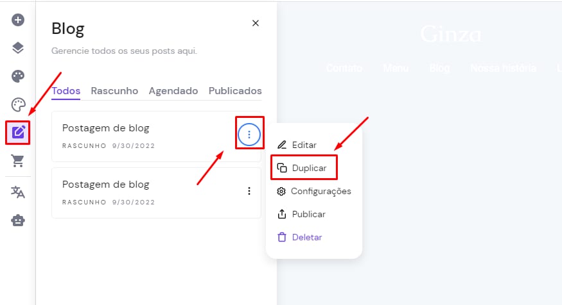
Task: Choose Duplicar in the context menu
Action: click(309, 168)
